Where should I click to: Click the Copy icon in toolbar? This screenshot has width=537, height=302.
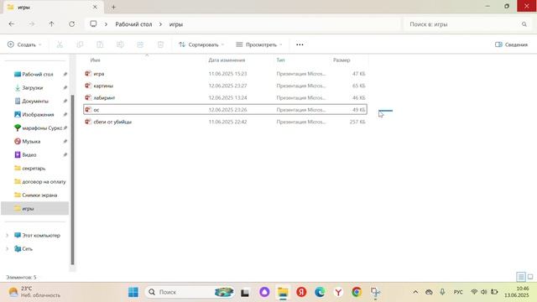click(80, 44)
